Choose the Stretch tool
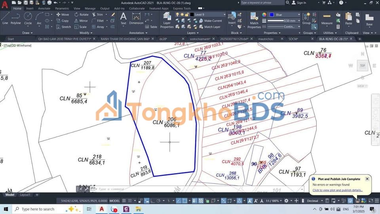Image resolution: width=380 pixels, height=214 pixels. pos(64,27)
